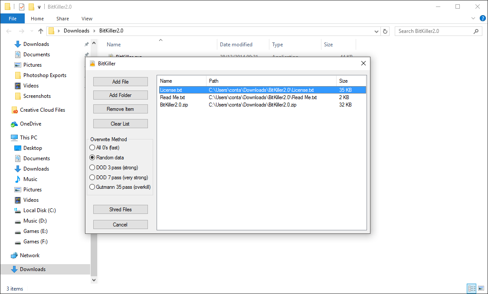
Task: Collapse the ribbon with the chevron arrow
Action: (x=473, y=18)
